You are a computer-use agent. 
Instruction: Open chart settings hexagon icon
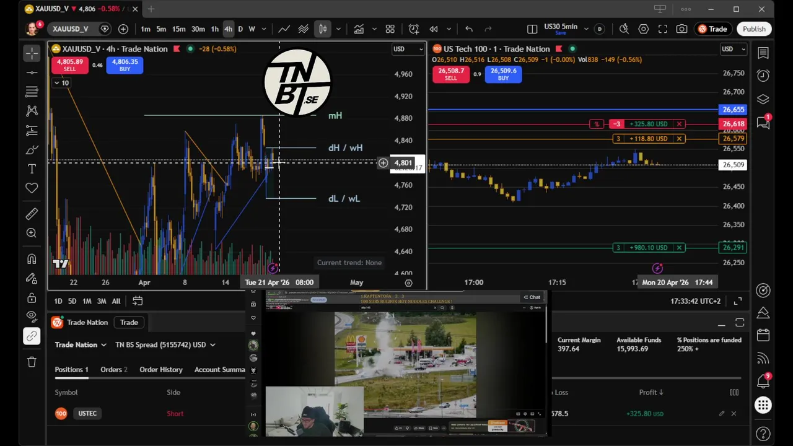(644, 29)
